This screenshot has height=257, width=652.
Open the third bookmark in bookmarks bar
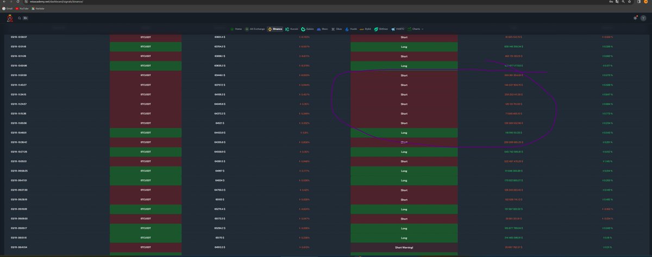tap(38, 9)
